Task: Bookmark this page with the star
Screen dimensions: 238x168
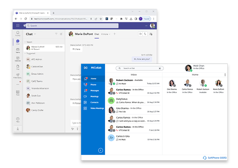Action: 101,19
